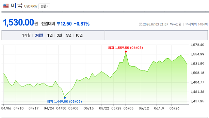Click the US flag icon
The width and height of the screenshot is (209, 118).
(x=6, y=6)
